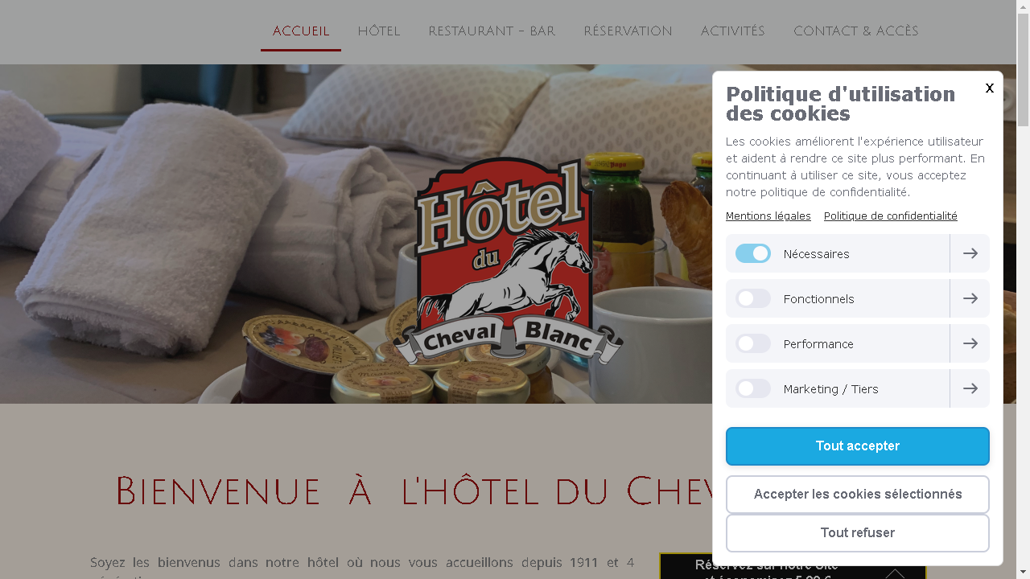
Task: Expand Fonctionnels cookies arrow
Action: tap(970, 298)
